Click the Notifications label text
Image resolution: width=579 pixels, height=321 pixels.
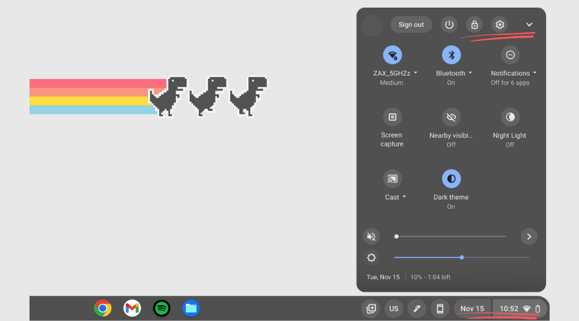coord(510,73)
